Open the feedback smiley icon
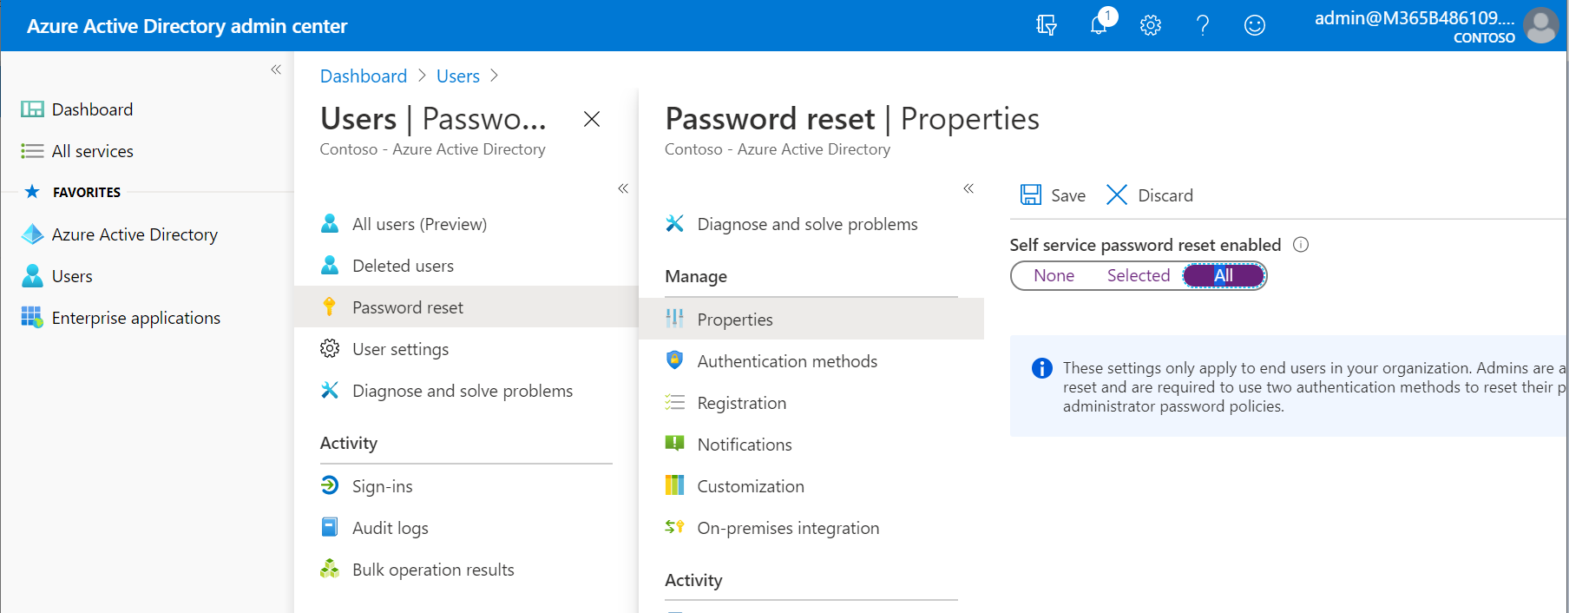This screenshot has height=613, width=1569. tap(1255, 25)
